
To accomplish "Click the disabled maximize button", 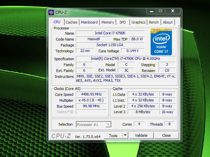I will [x=160, y=11].
